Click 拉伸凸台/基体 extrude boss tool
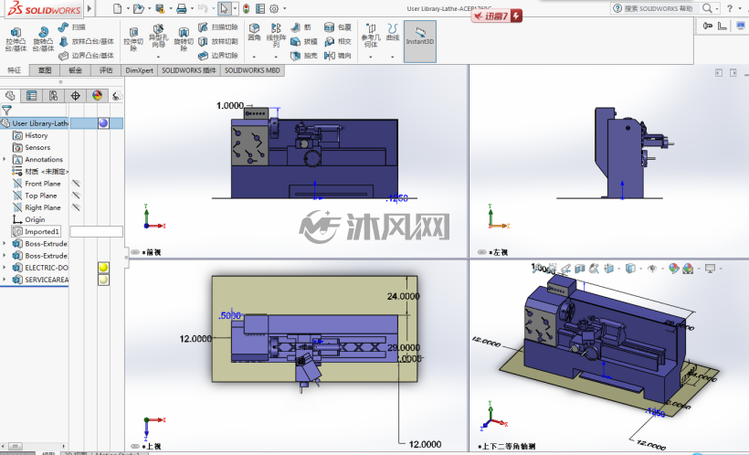749x455 pixels. 16,39
